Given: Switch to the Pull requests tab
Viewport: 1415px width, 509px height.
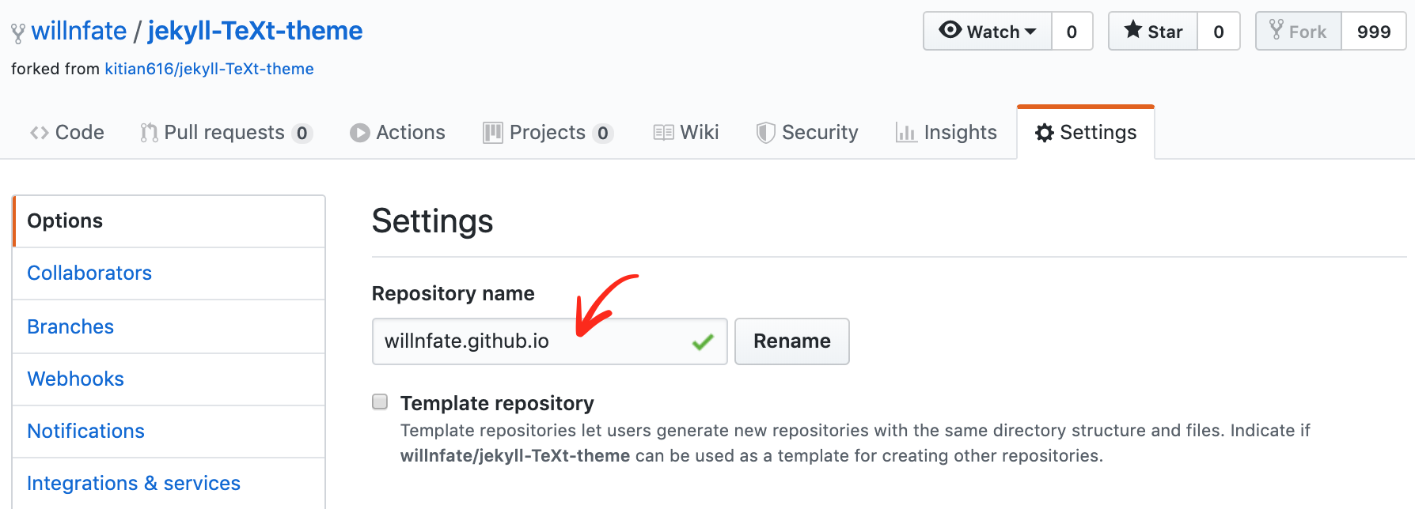Looking at the screenshot, I should pos(226,133).
